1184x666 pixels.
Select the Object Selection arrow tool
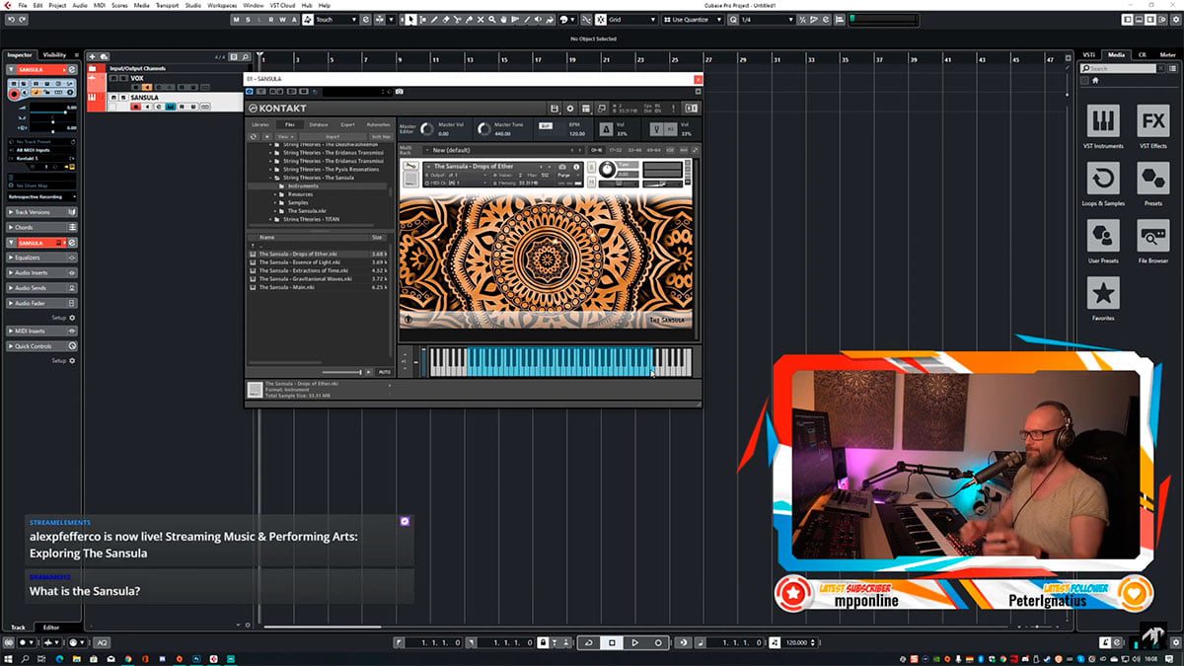click(411, 20)
